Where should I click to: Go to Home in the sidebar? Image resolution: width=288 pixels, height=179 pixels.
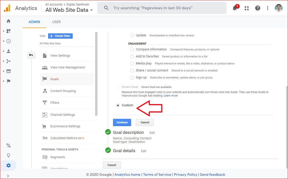(9, 21)
